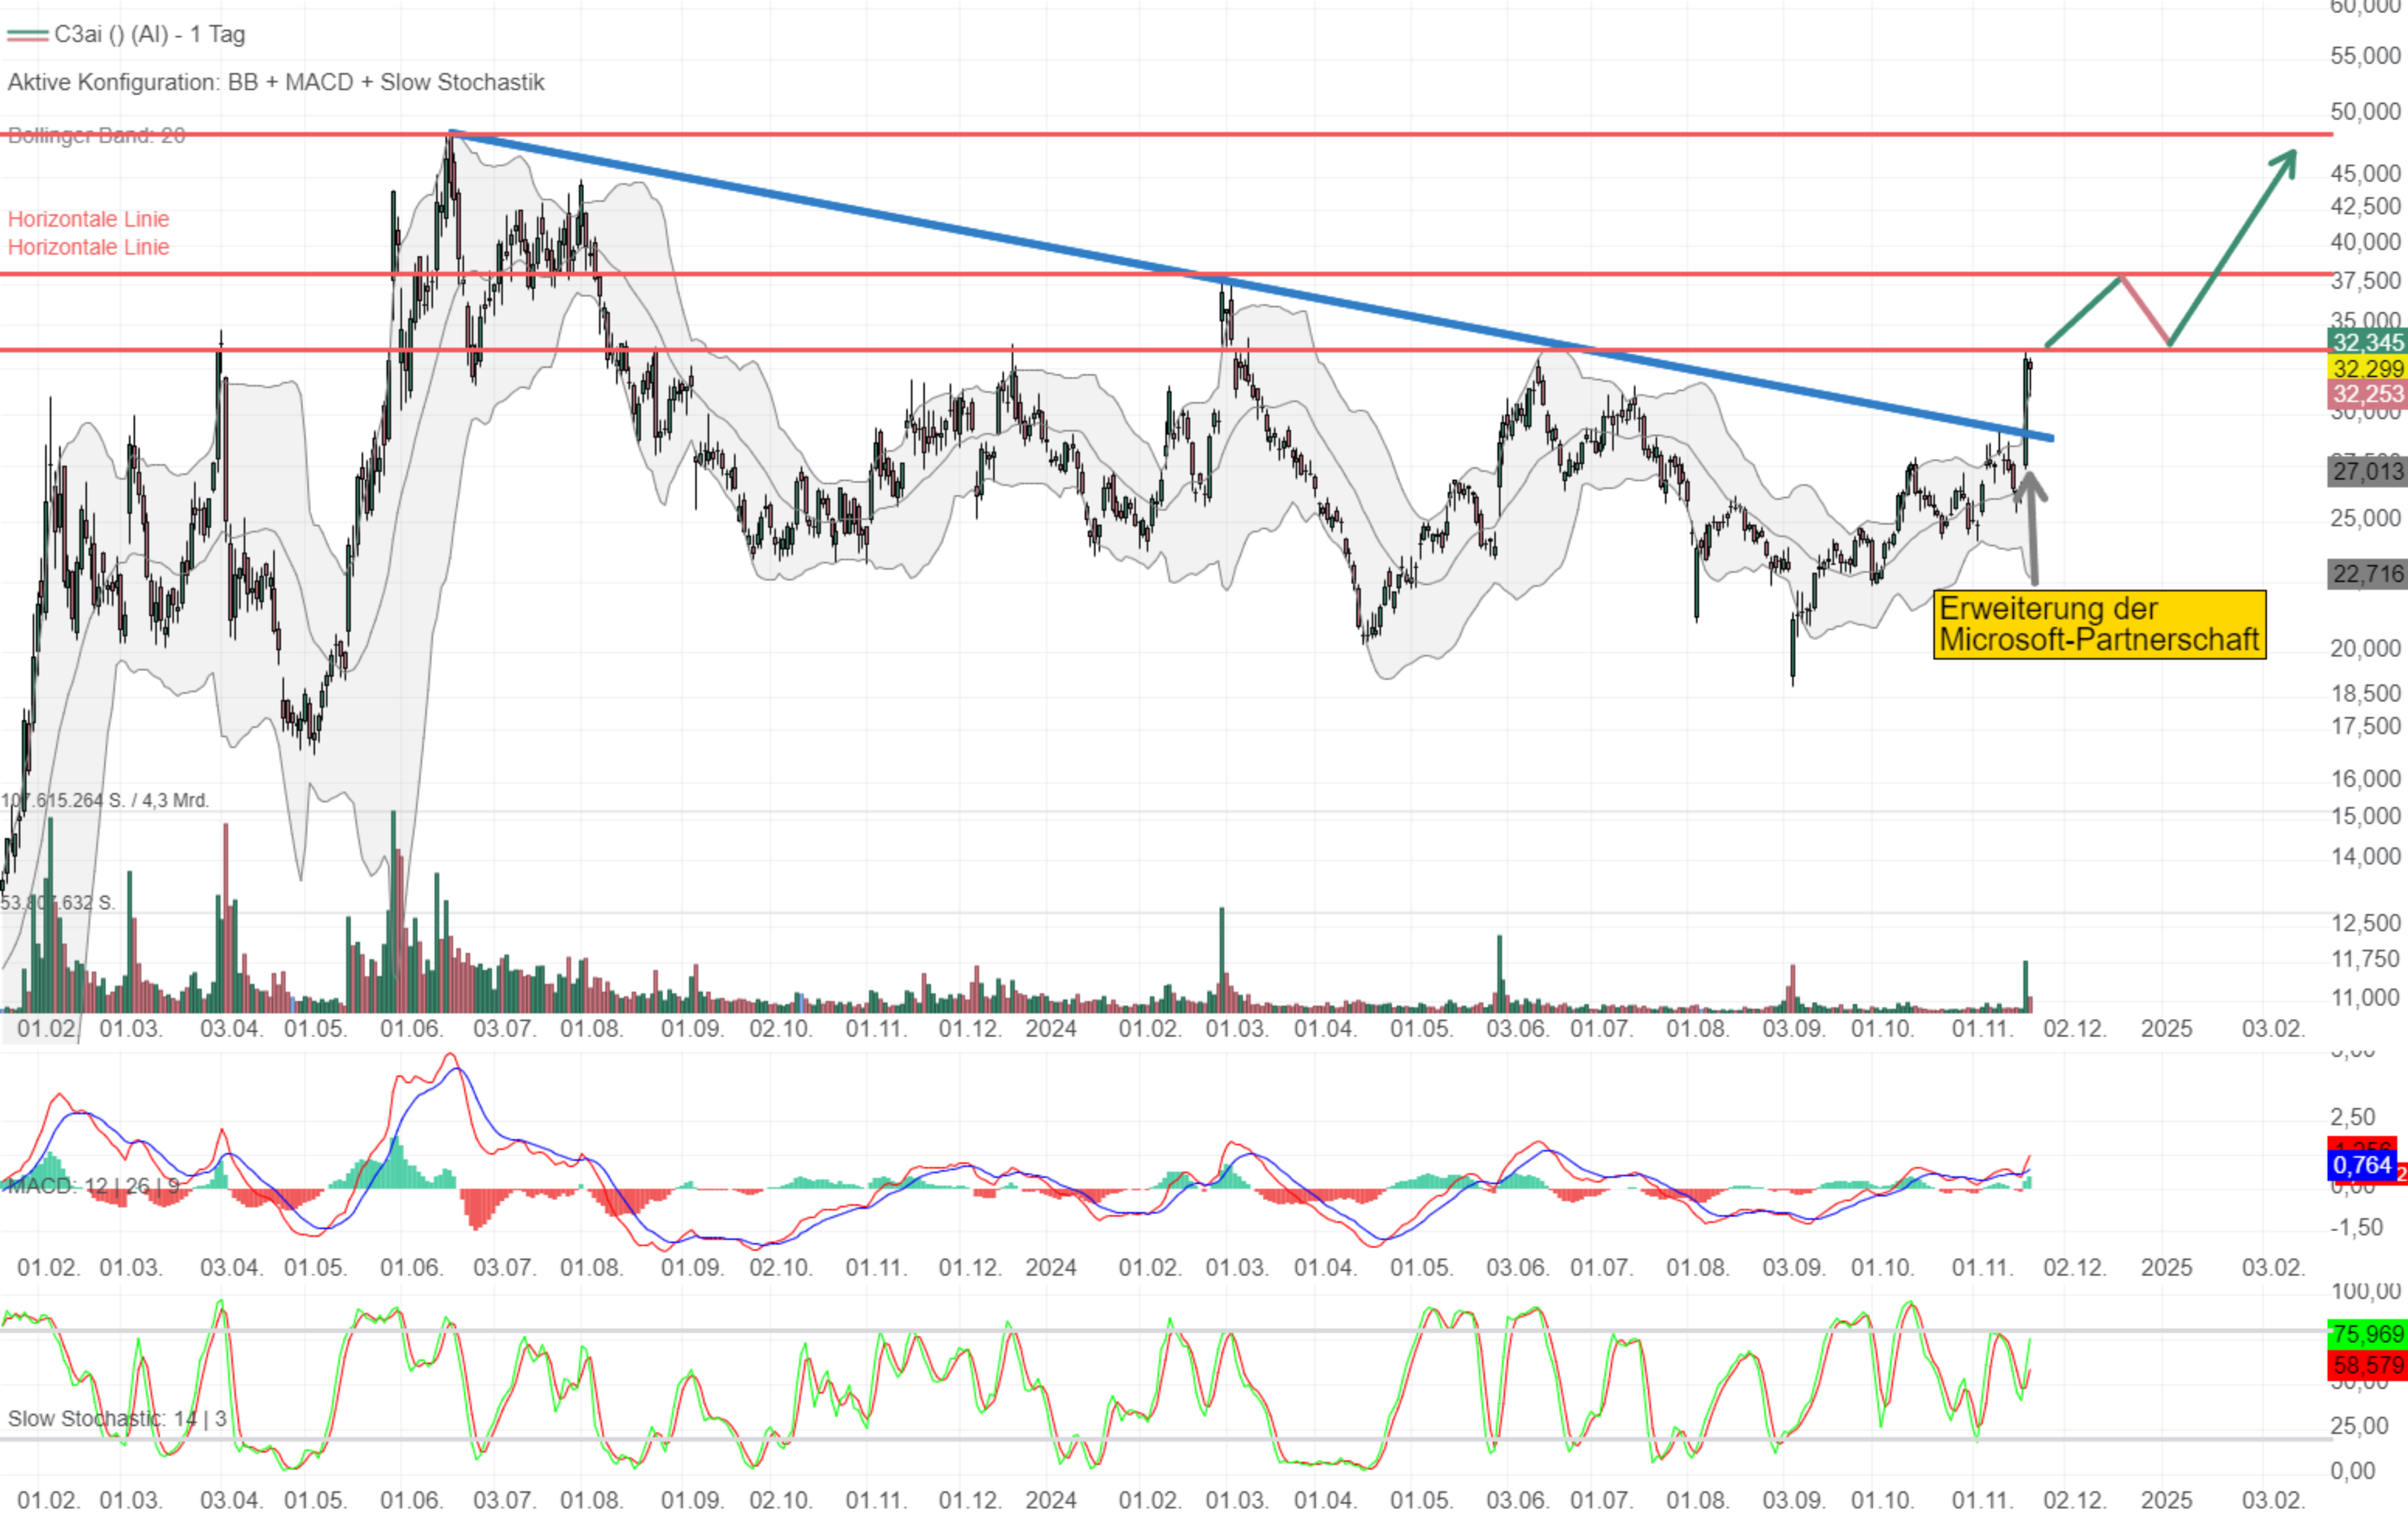
Task: Click the chart title 'C3ai () (AI) - 1 Tag'
Action: pyautogui.click(x=150, y=34)
